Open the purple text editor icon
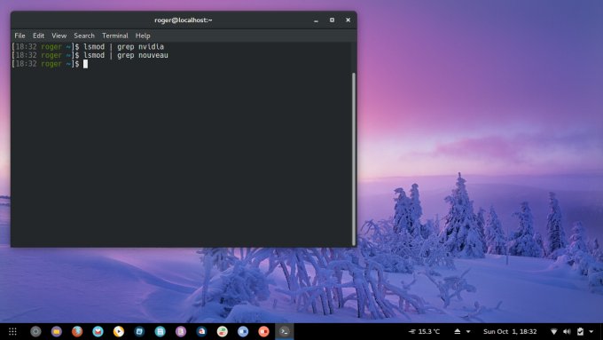The width and height of the screenshot is (603, 340). coord(181,331)
